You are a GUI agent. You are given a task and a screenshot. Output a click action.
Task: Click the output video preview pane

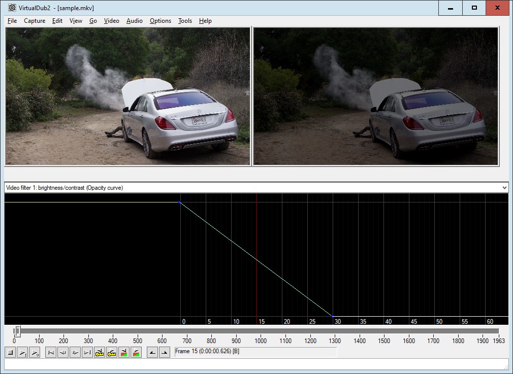click(376, 96)
